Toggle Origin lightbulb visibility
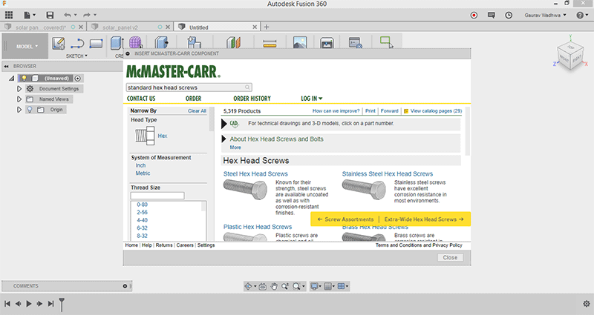This screenshot has width=594, height=315. pos(30,109)
